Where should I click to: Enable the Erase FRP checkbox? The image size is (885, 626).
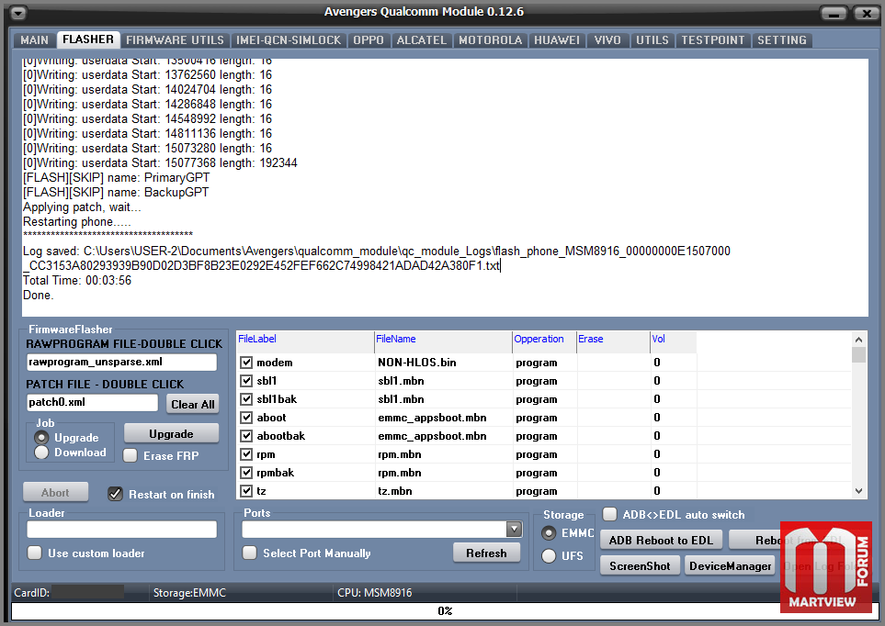pos(130,455)
